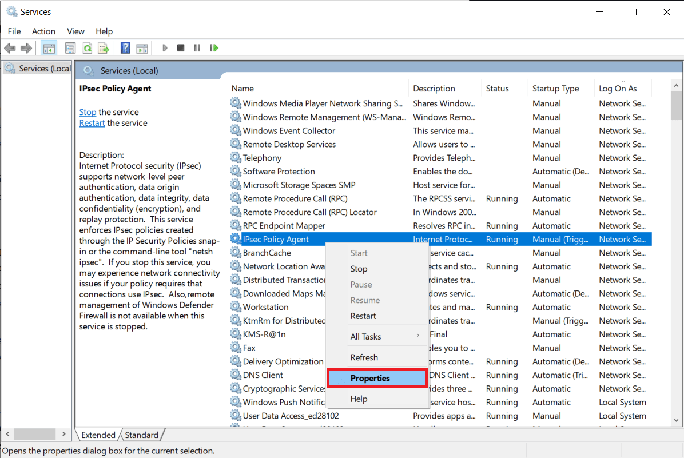Start the selected service via toolbar play icon
Image resolution: width=684 pixels, height=458 pixels.
(x=165, y=47)
